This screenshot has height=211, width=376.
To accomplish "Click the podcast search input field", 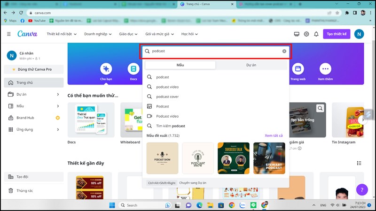I will 216,51.
